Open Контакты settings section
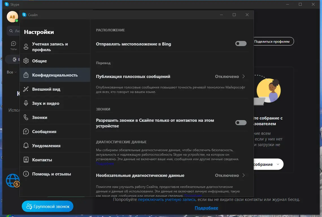The height and width of the screenshot is (217, 322). [x=55, y=160]
